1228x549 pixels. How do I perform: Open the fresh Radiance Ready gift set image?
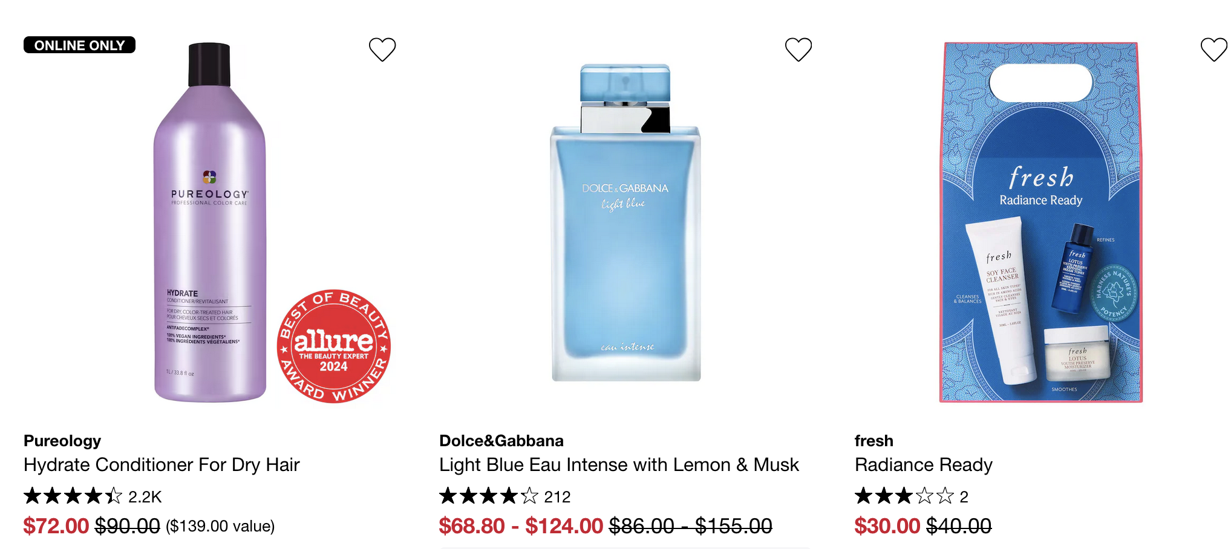(x=1040, y=222)
